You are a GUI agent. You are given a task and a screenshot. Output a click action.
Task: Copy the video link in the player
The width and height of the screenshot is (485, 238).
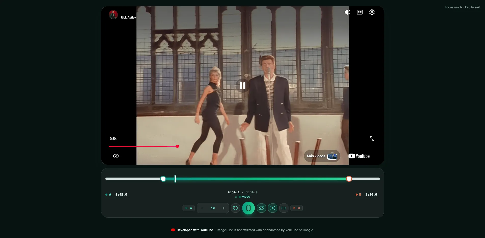pos(116,156)
